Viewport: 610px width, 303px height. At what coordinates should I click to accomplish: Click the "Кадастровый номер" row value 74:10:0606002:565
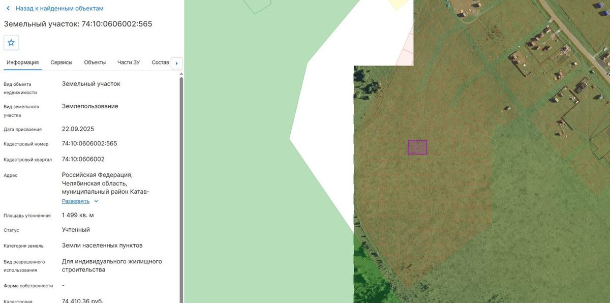coord(89,143)
